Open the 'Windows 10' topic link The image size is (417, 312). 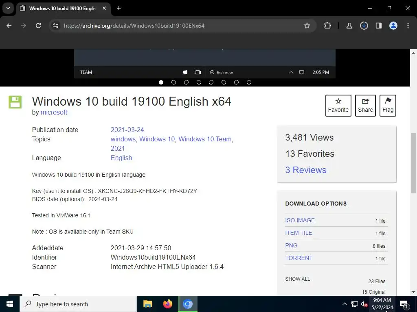tap(157, 139)
